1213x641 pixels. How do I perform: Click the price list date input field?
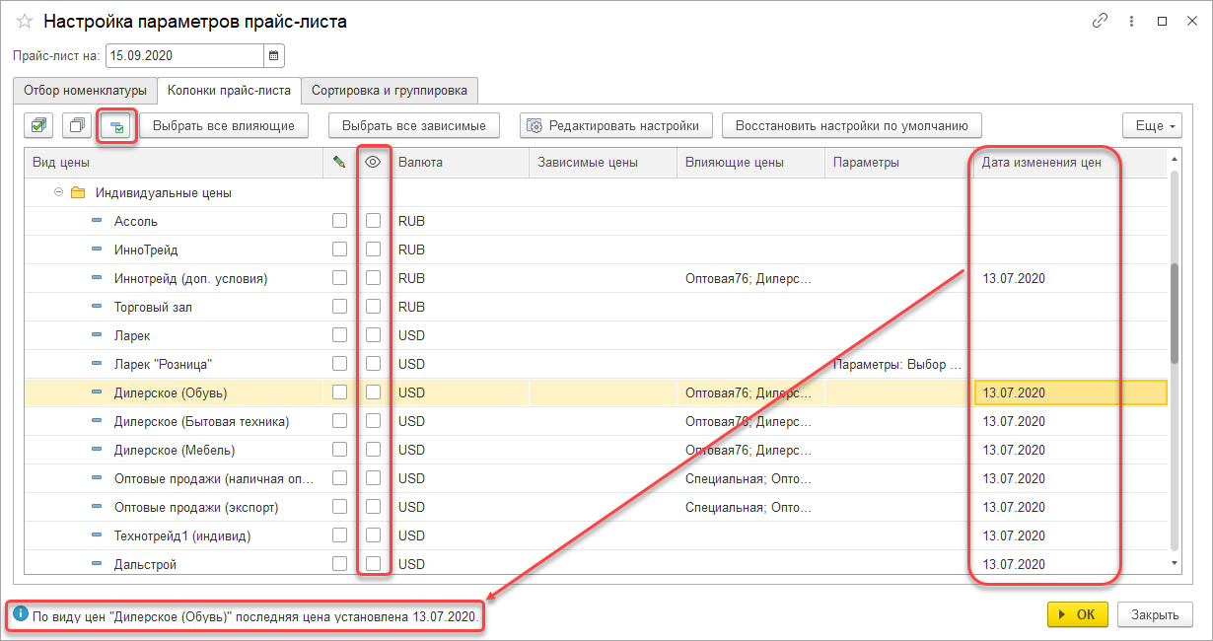pos(183,56)
